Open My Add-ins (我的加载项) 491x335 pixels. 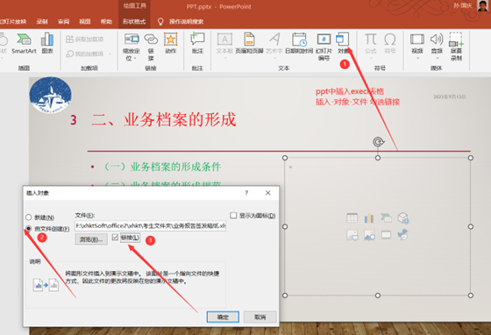click(x=84, y=53)
